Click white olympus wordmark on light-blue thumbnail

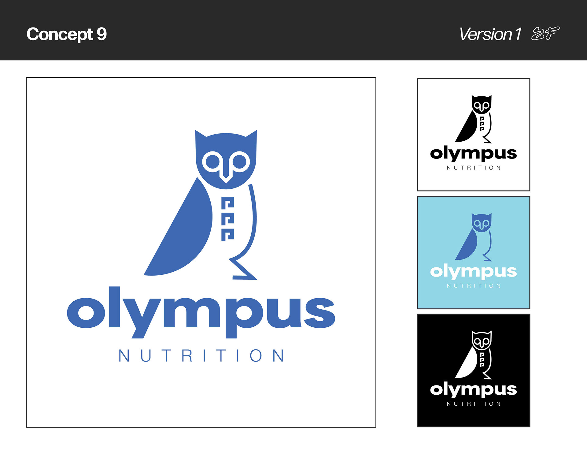pos(474,272)
